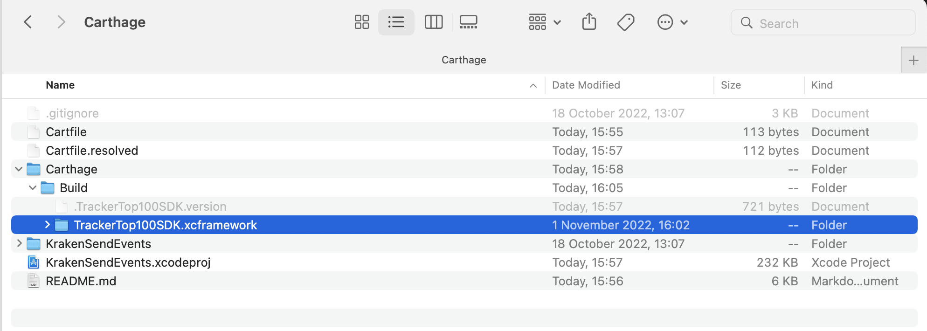Go forward with the right arrow

(61, 22)
